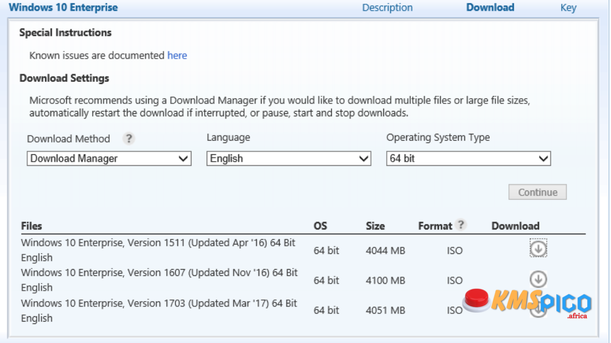Viewport: 611px width, 343px height.
Task: Click help icon next to Format header
Action: (461, 225)
